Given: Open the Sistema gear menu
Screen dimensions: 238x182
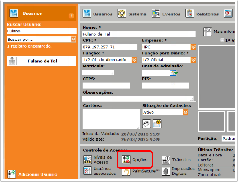Looking at the screenshot, I should click(x=132, y=14).
